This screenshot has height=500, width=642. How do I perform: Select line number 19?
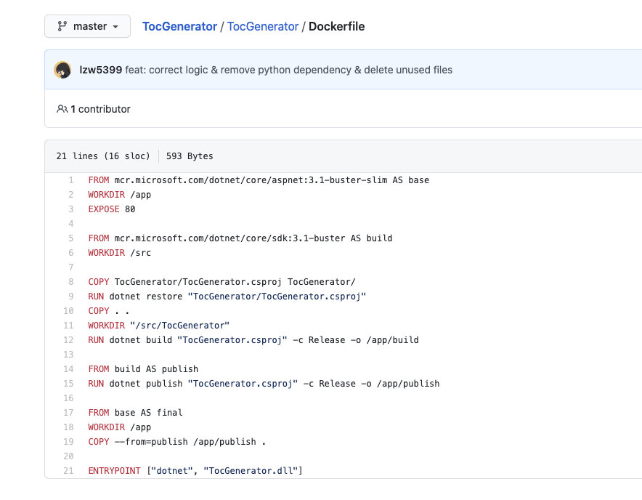point(68,442)
